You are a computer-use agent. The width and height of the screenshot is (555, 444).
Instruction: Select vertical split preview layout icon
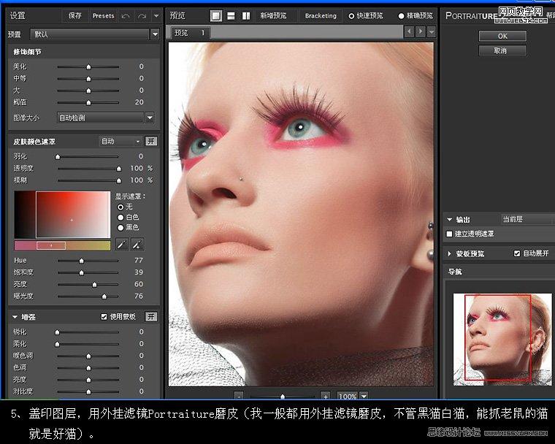pyautogui.click(x=246, y=15)
